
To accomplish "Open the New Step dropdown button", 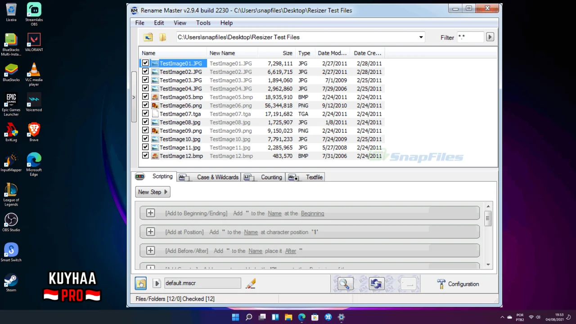I will (x=153, y=192).
